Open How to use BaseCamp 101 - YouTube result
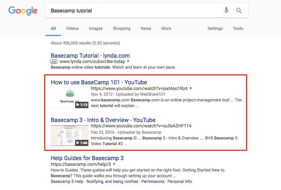Image resolution: width=281 pixels, height=190 pixels. coord(99,82)
